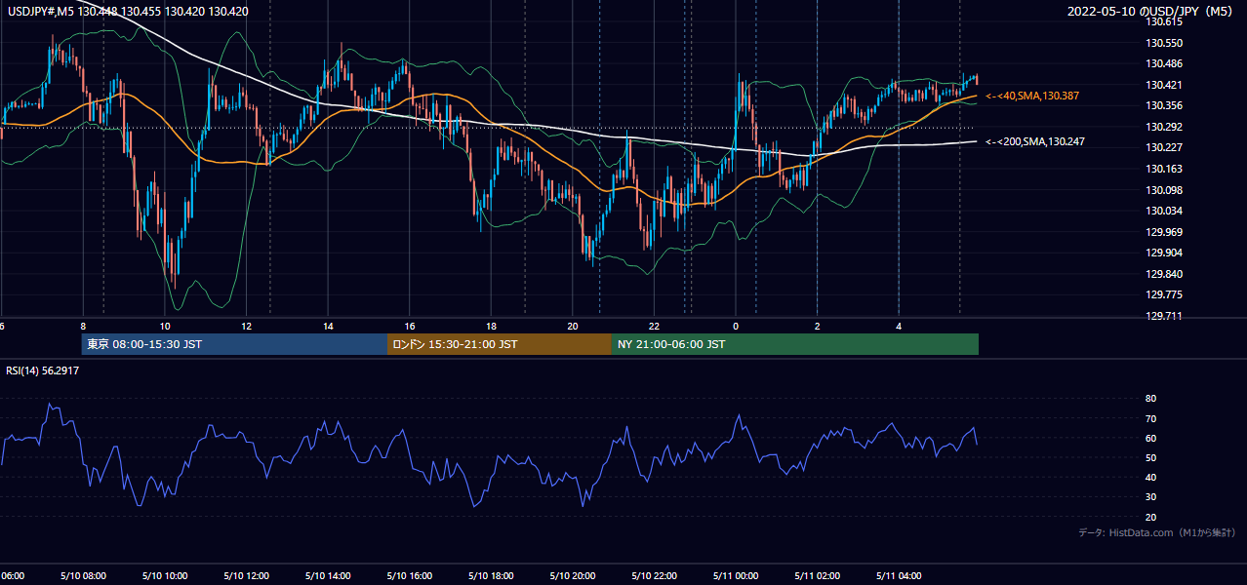Click hour tick 22 under price chart
Image resolution: width=1247 pixels, height=585 pixels.
point(655,327)
